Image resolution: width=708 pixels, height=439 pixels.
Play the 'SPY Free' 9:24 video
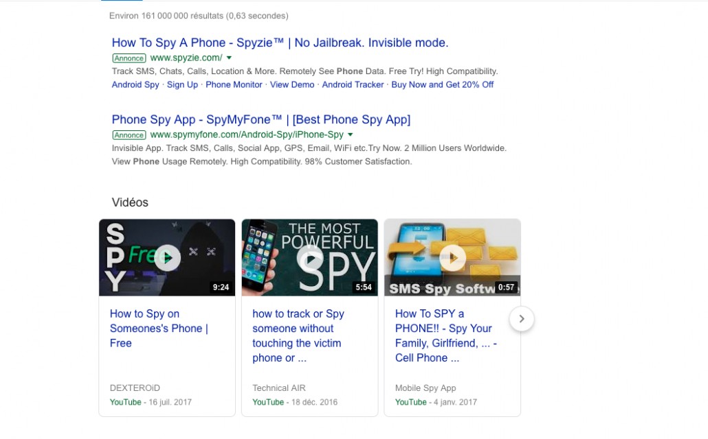167,258
